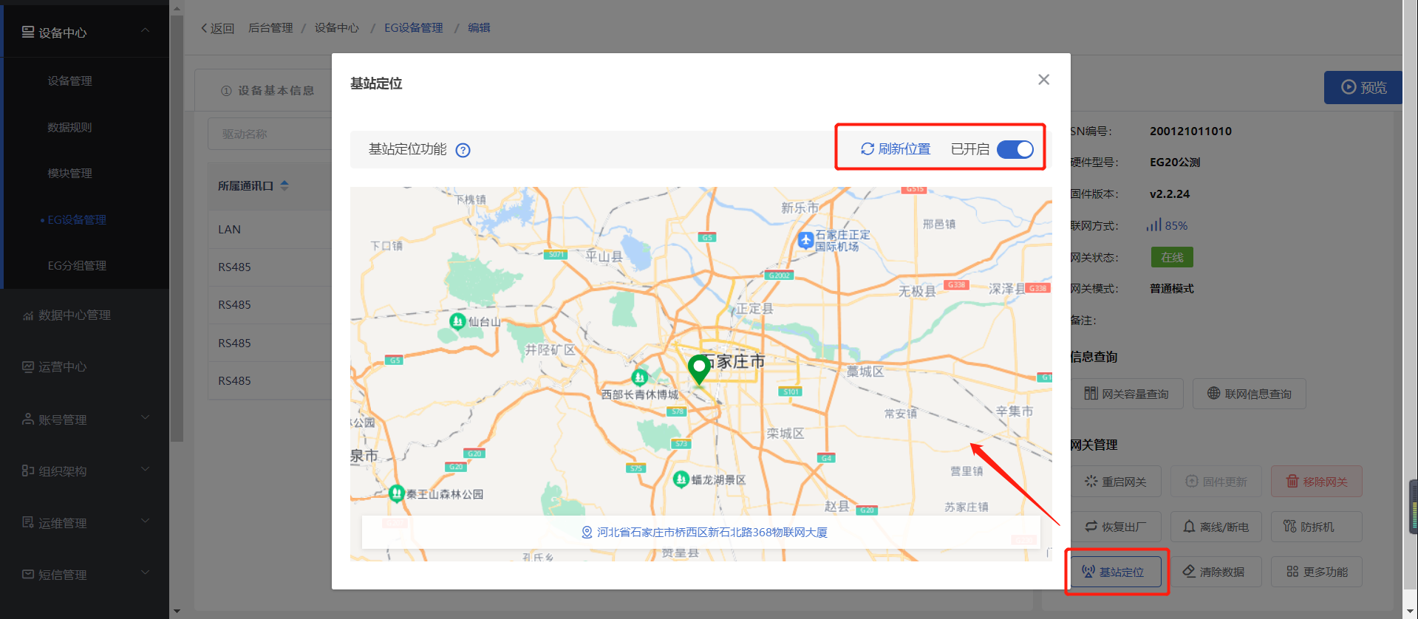Click the 编辑 breadcrumb
Image resolution: width=1418 pixels, height=619 pixels.
click(x=479, y=28)
